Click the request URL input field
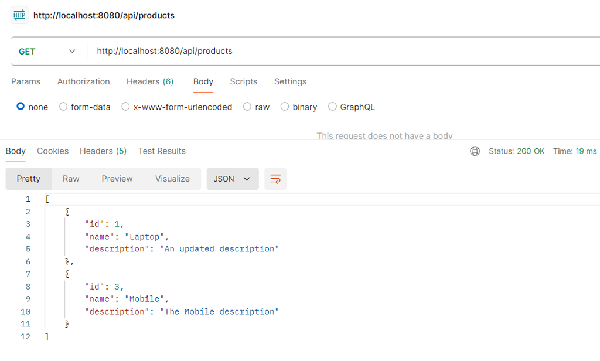This screenshot has height=361, width=600. coord(340,51)
